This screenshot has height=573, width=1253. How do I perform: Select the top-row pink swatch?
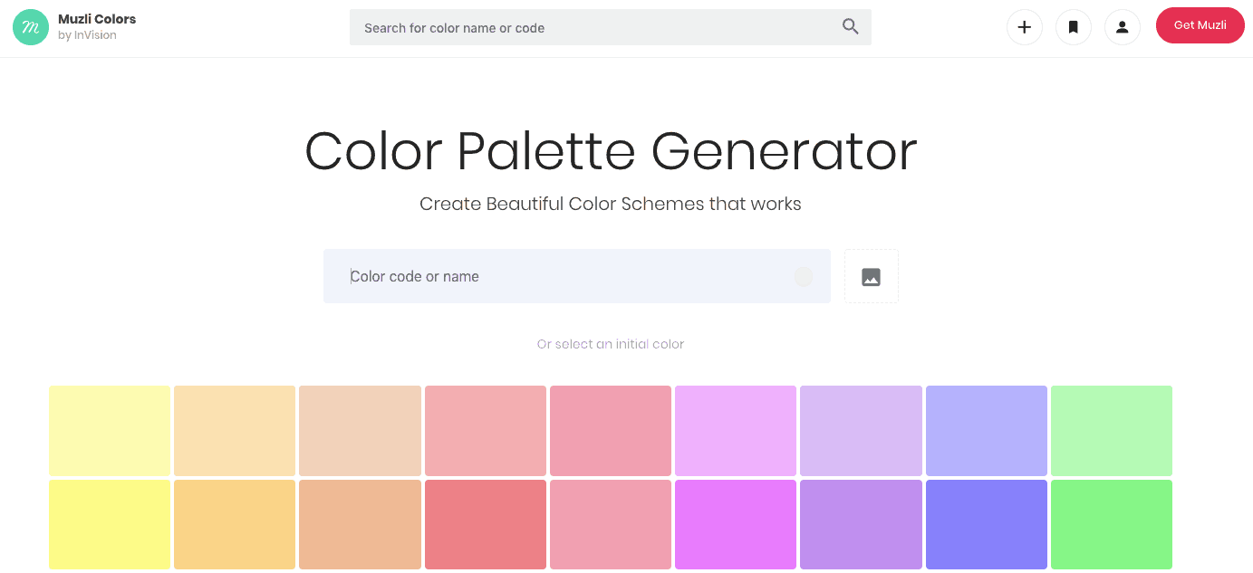(x=611, y=431)
